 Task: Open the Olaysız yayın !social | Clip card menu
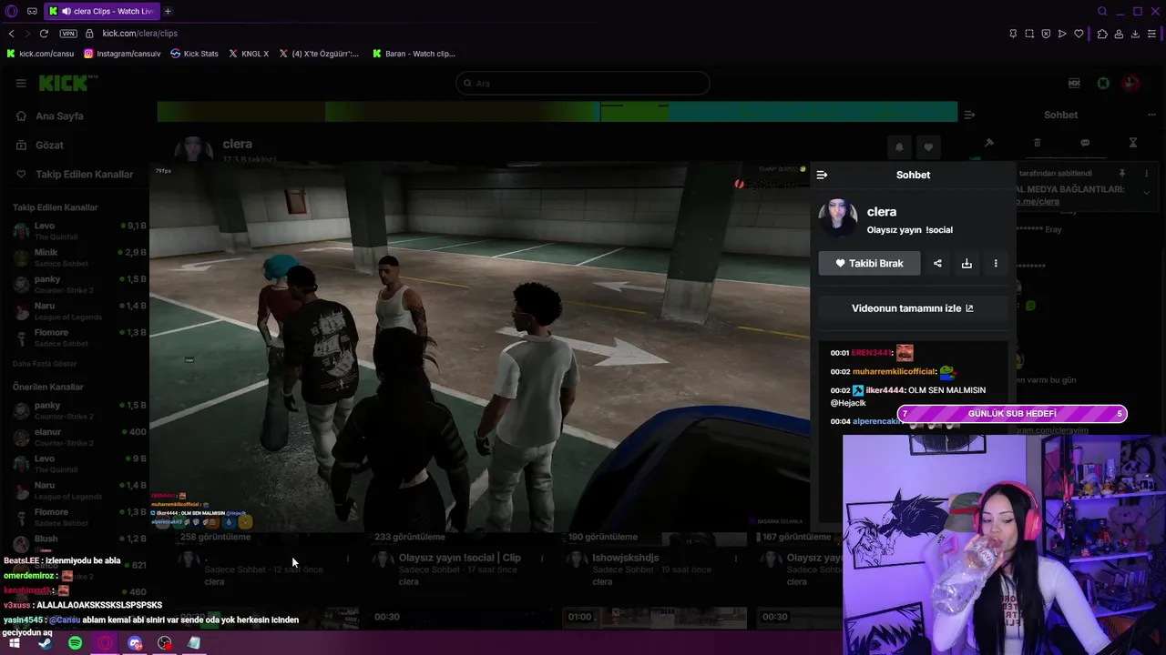pos(542,558)
